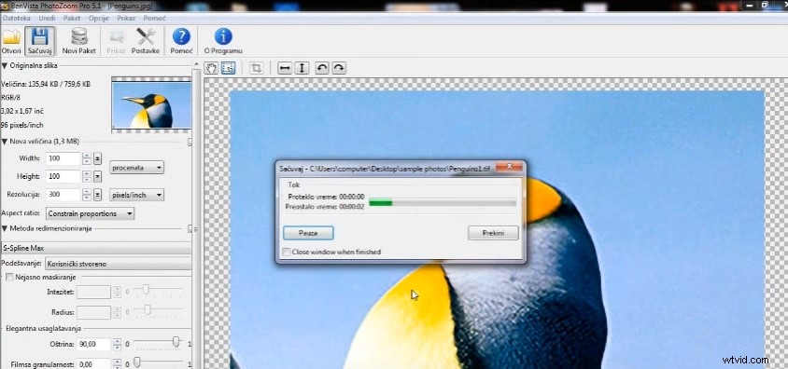The width and height of the screenshot is (788, 369).
Task: Click the Oštrina spinner arrows
Action: click(x=117, y=345)
